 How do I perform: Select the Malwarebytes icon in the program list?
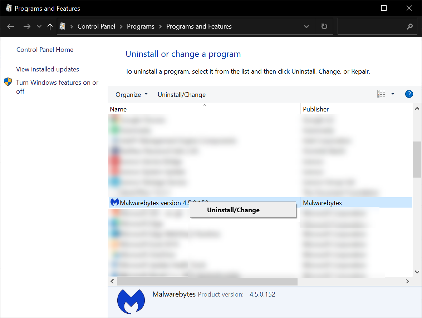point(114,202)
